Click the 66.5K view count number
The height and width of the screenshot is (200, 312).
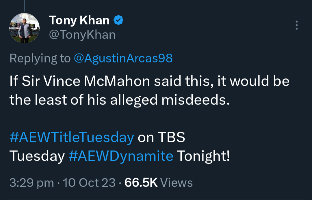tap(141, 183)
